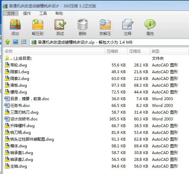
Task: Sort by 类型 column header
Action: click(x=169, y=51)
